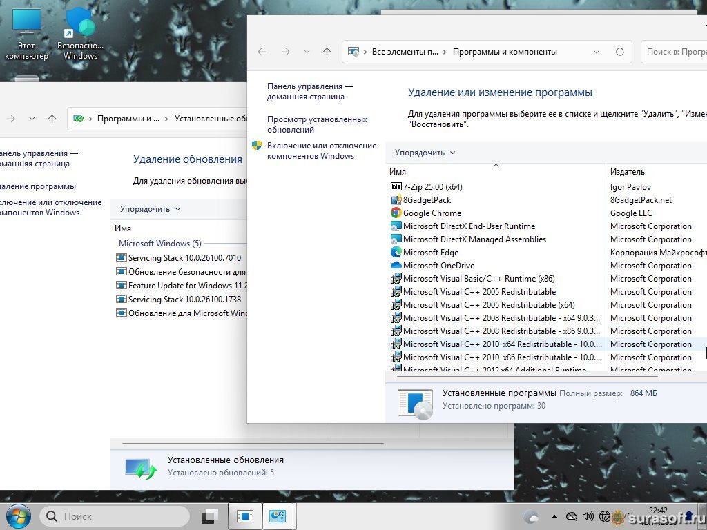Click the Windows Start orb button
This screenshot has width=707, height=530.
click(17, 516)
